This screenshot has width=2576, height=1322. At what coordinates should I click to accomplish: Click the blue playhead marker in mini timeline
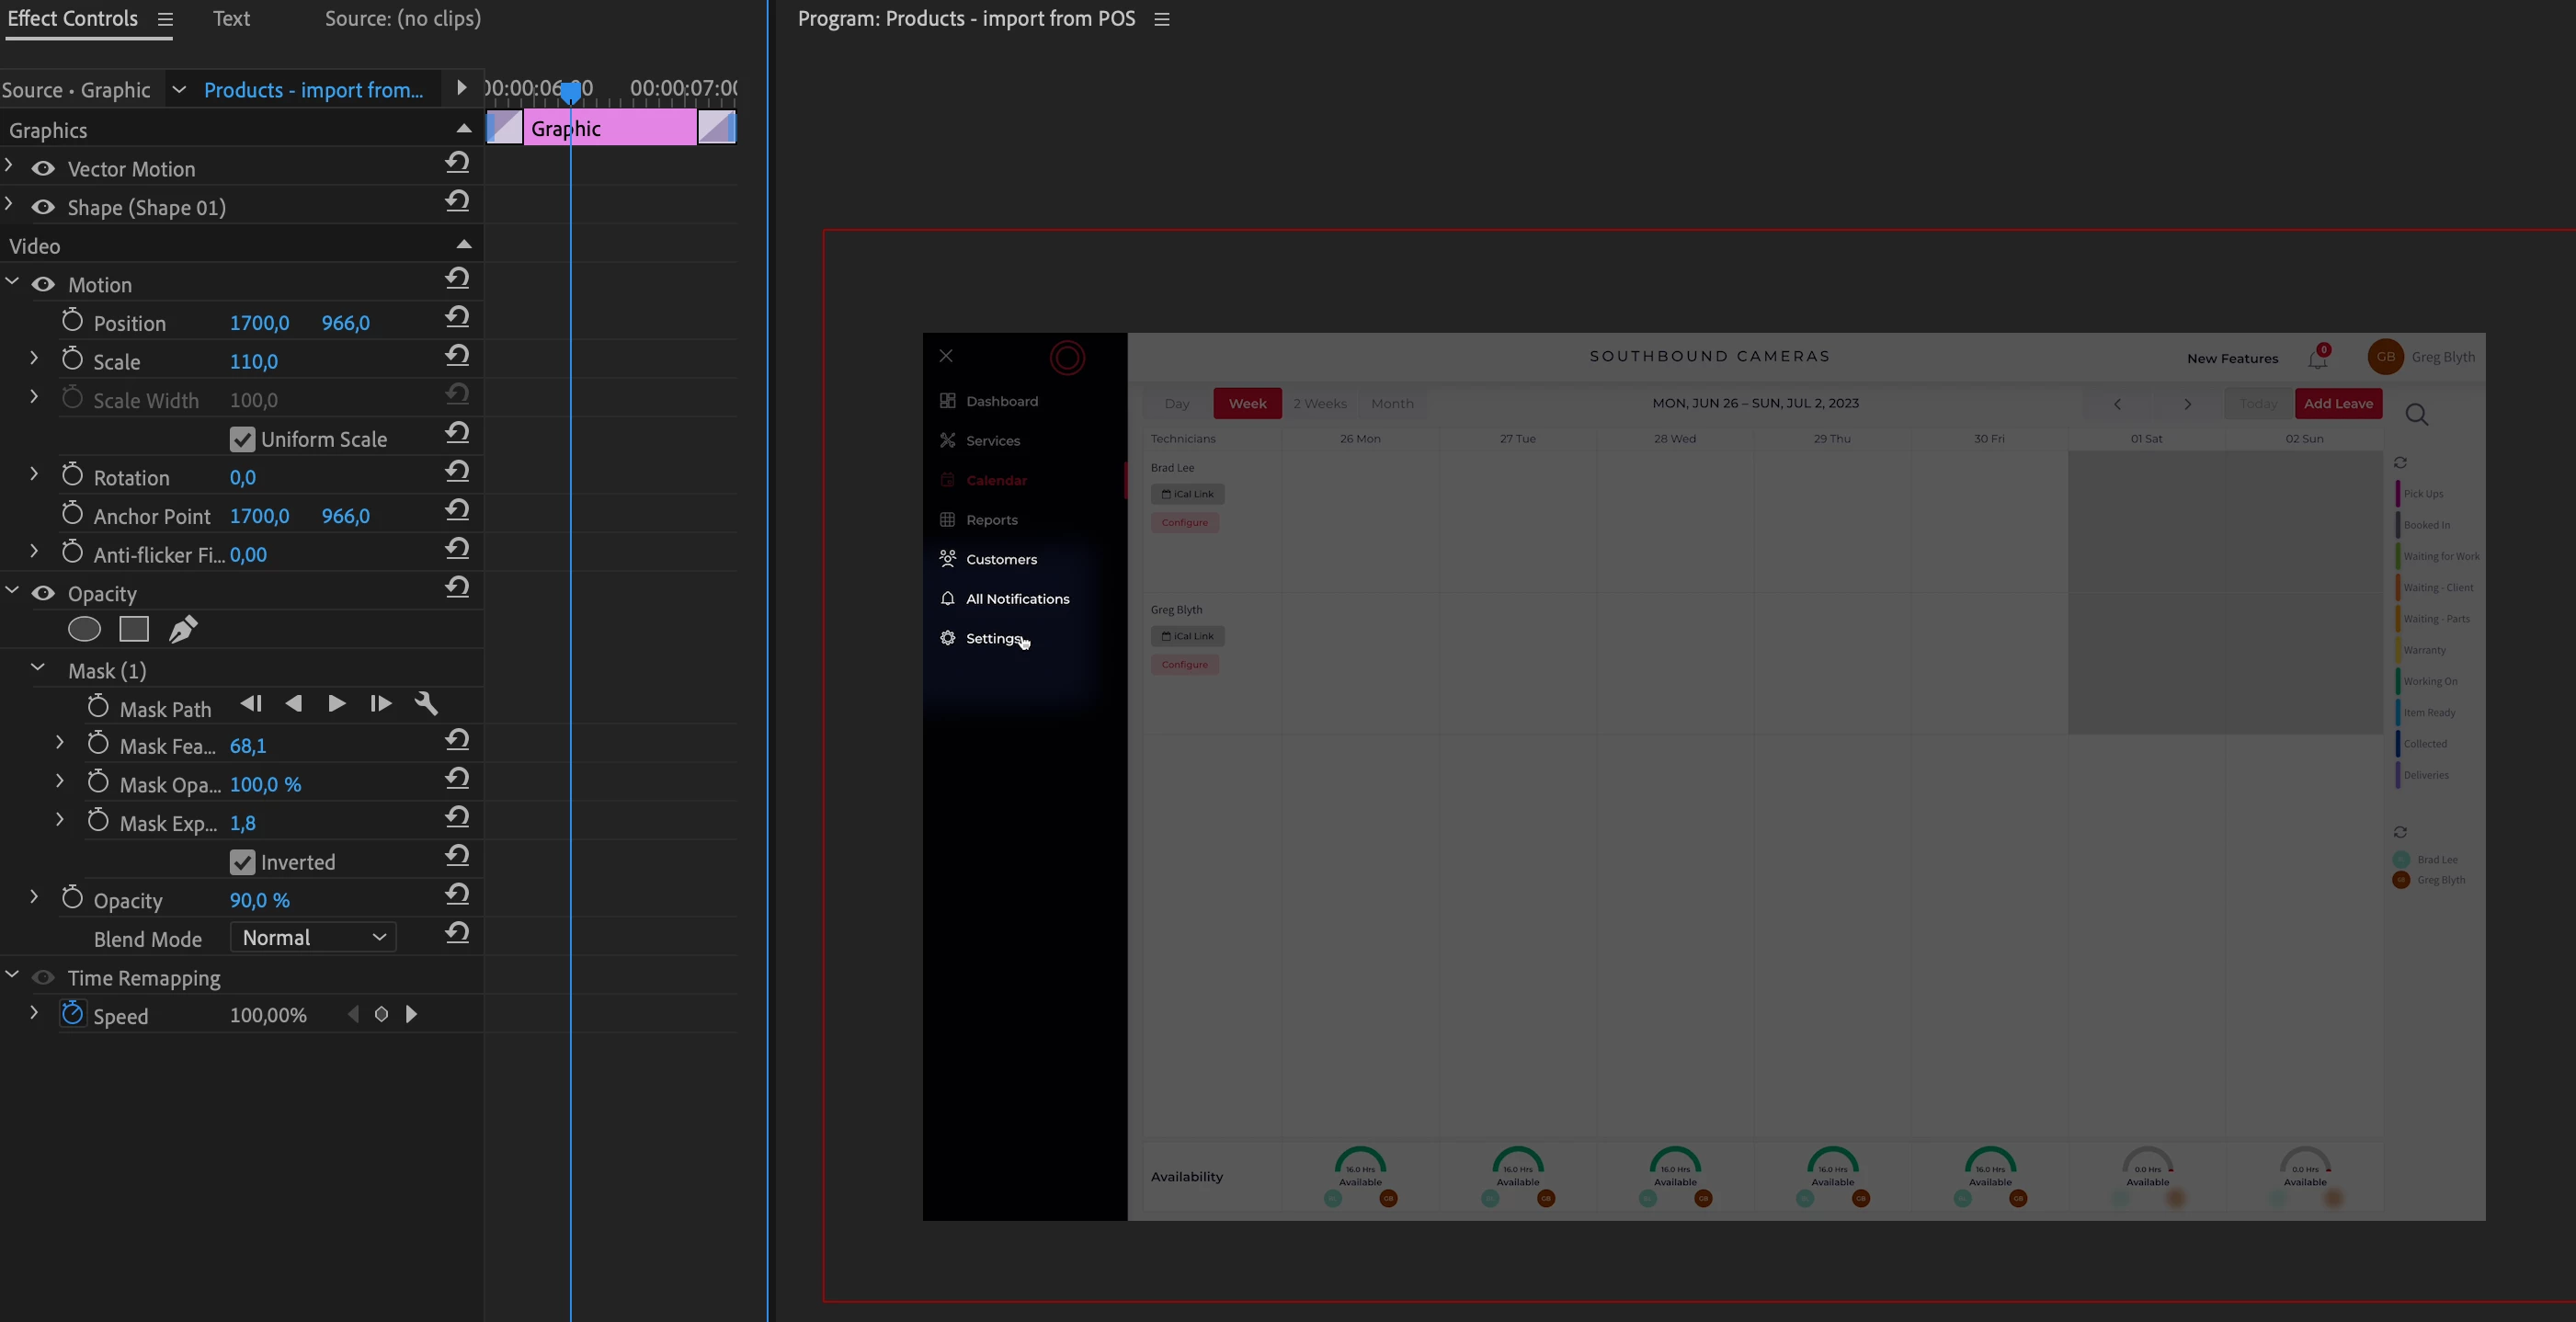coord(570,92)
